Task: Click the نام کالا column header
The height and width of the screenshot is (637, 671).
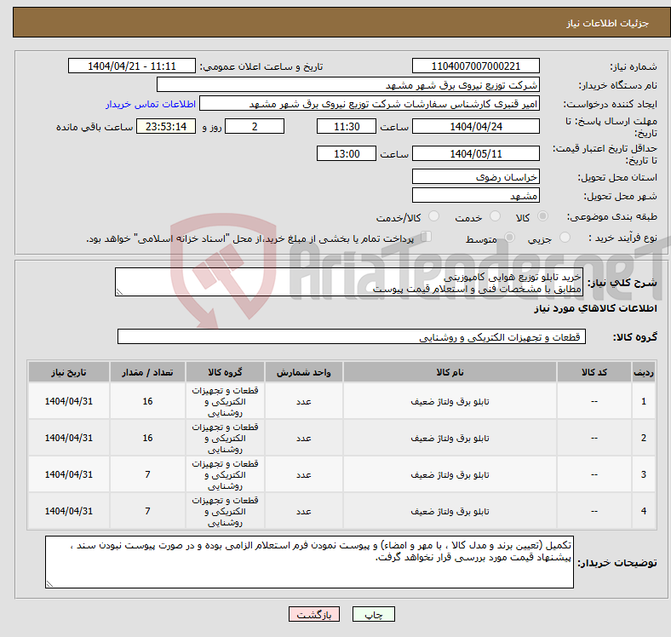Action: (450, 372)
